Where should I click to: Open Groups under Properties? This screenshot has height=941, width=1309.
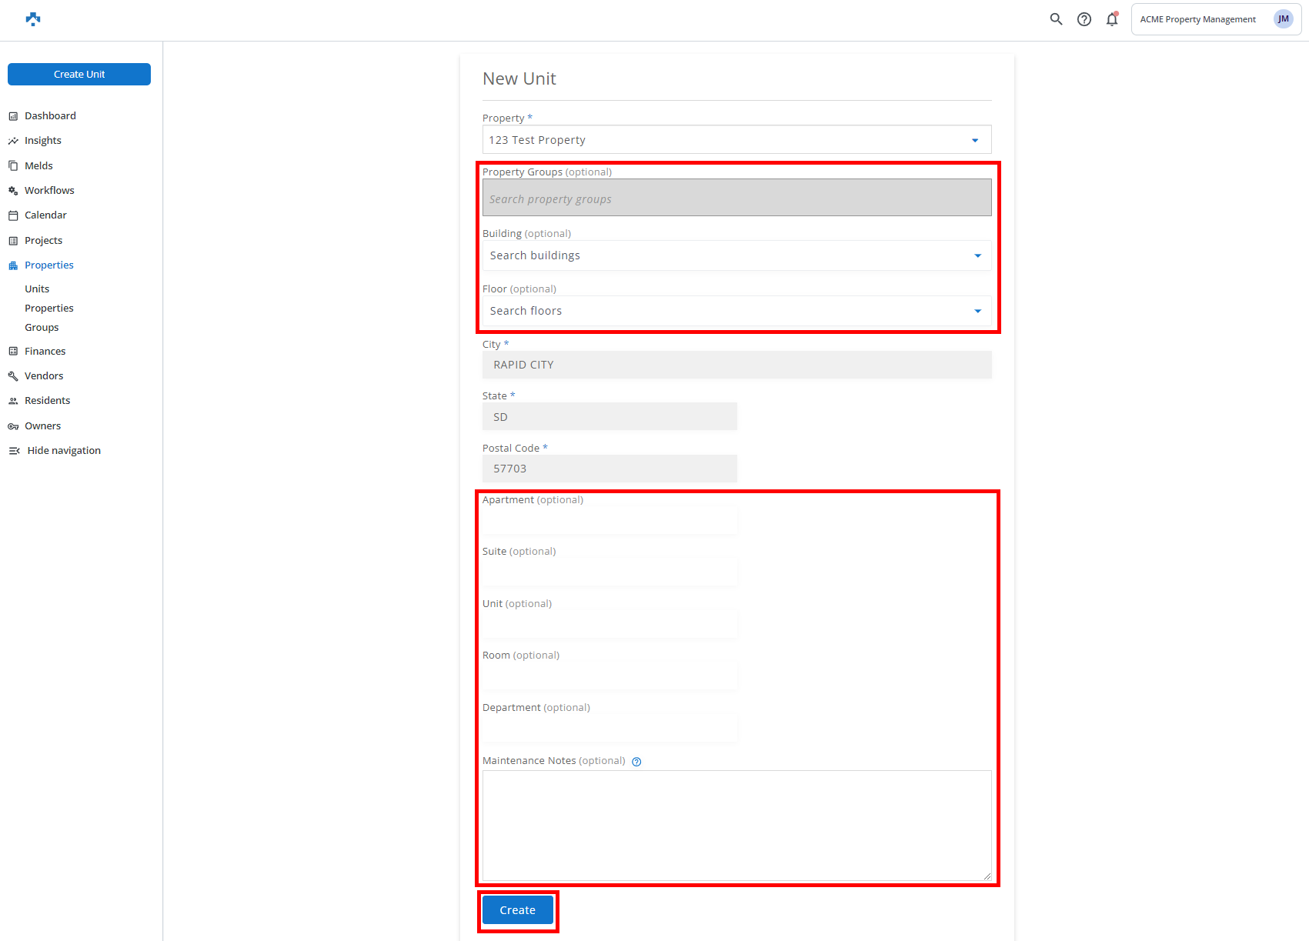[42, 327]
